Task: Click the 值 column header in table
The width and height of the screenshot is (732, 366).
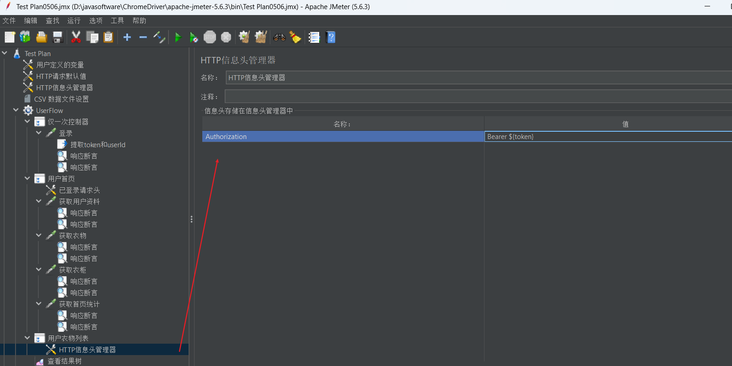Action: click(608, 124)
